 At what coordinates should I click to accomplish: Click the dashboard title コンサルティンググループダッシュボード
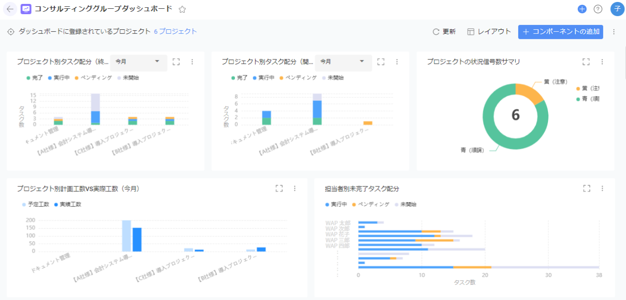pos(103,9)
